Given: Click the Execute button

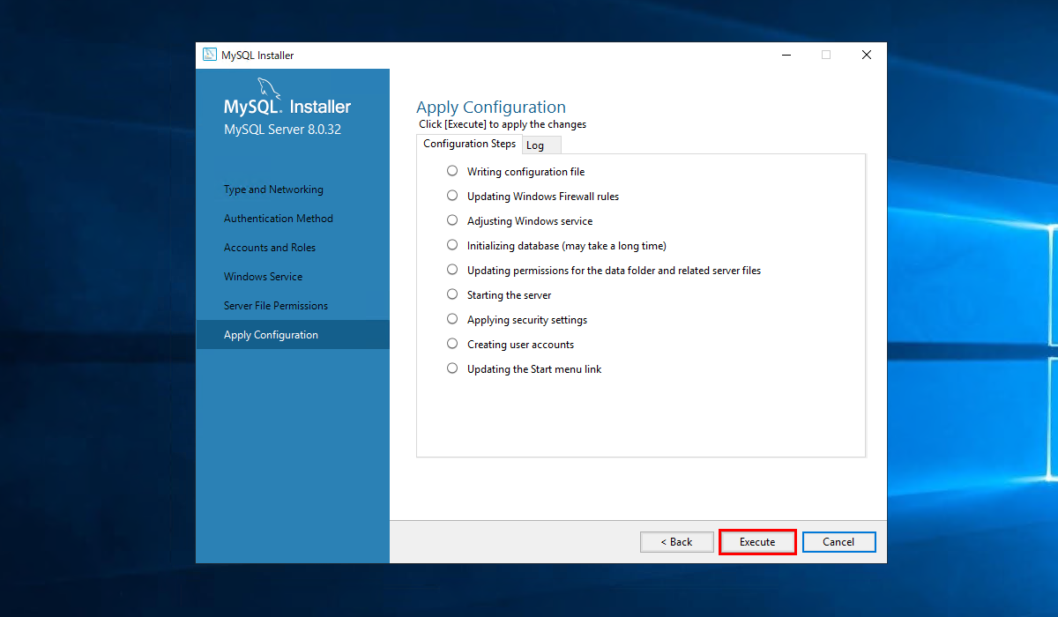Looking at the screenshot, I should 757,542.
